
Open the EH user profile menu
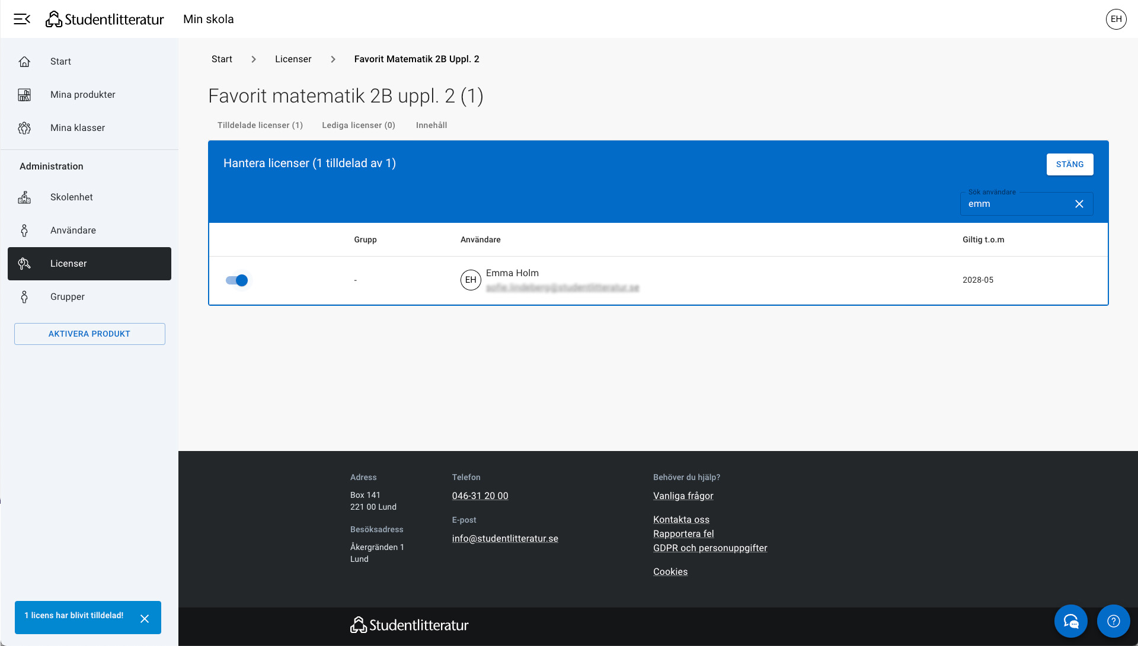[x=1115, y=19]
